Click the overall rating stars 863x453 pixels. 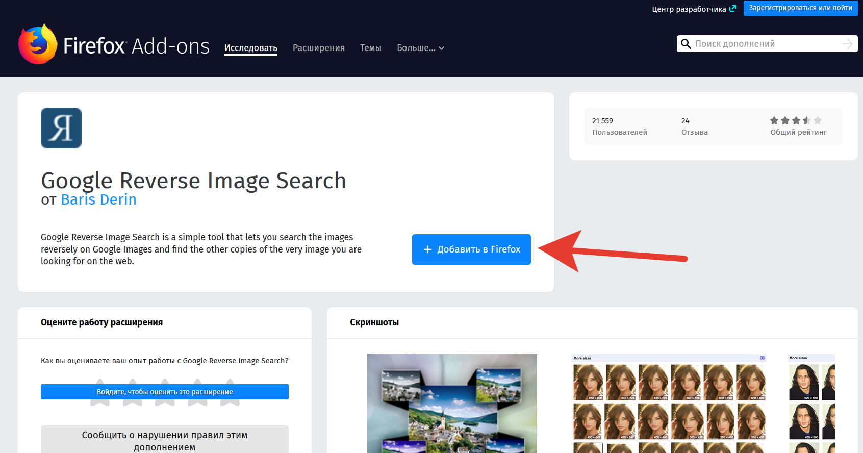click(795, 121)
